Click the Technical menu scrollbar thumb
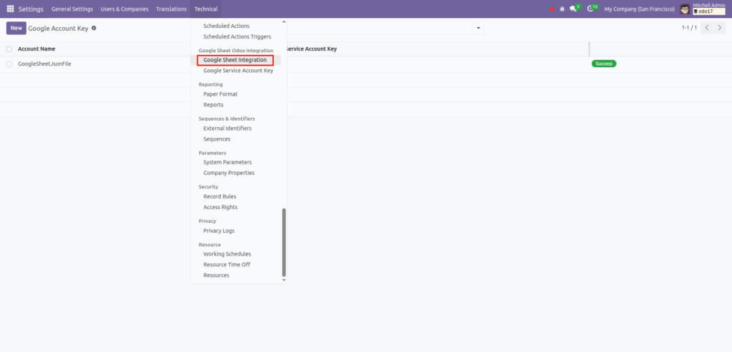This screenshot has height=352, width=732. point(284,243)
